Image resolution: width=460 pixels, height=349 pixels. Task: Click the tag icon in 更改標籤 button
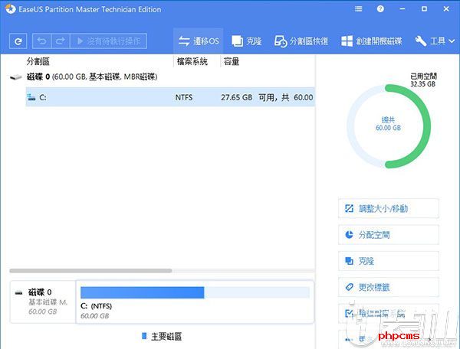[349, 287]
